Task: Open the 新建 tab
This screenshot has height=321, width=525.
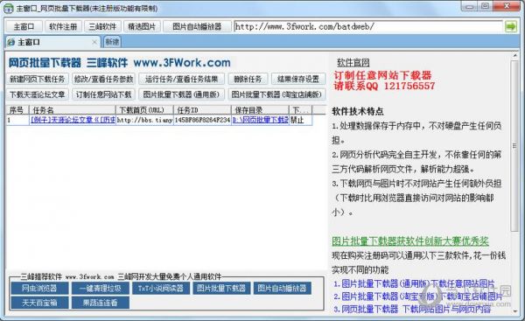Action: point(112,42)
